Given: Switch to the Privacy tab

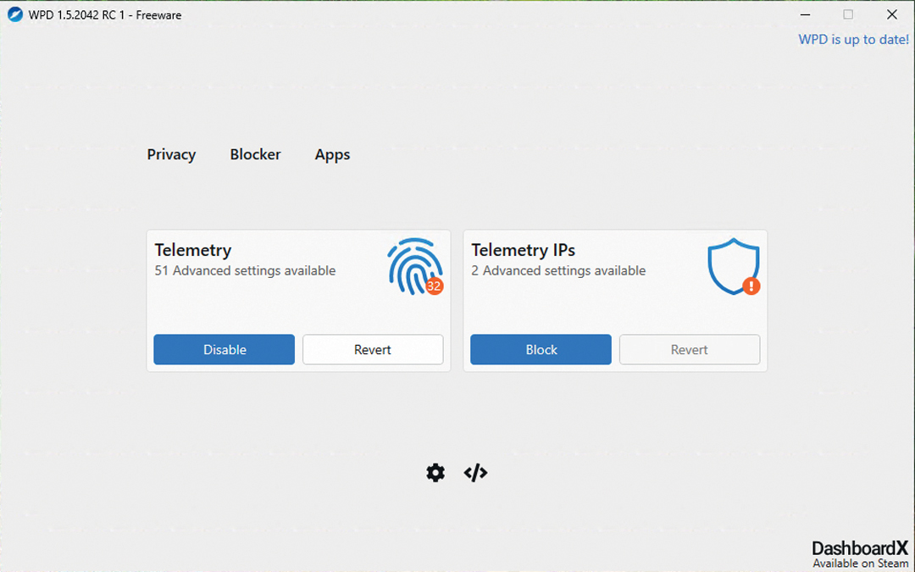Looking at the screenshot, I should [171, 154].
